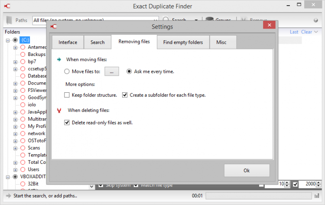Image resolution: width=325 pixels, height=205 pixels.
Task: Maximize the Exact Duplicate Finder window
Action: (x=299, y=5)
